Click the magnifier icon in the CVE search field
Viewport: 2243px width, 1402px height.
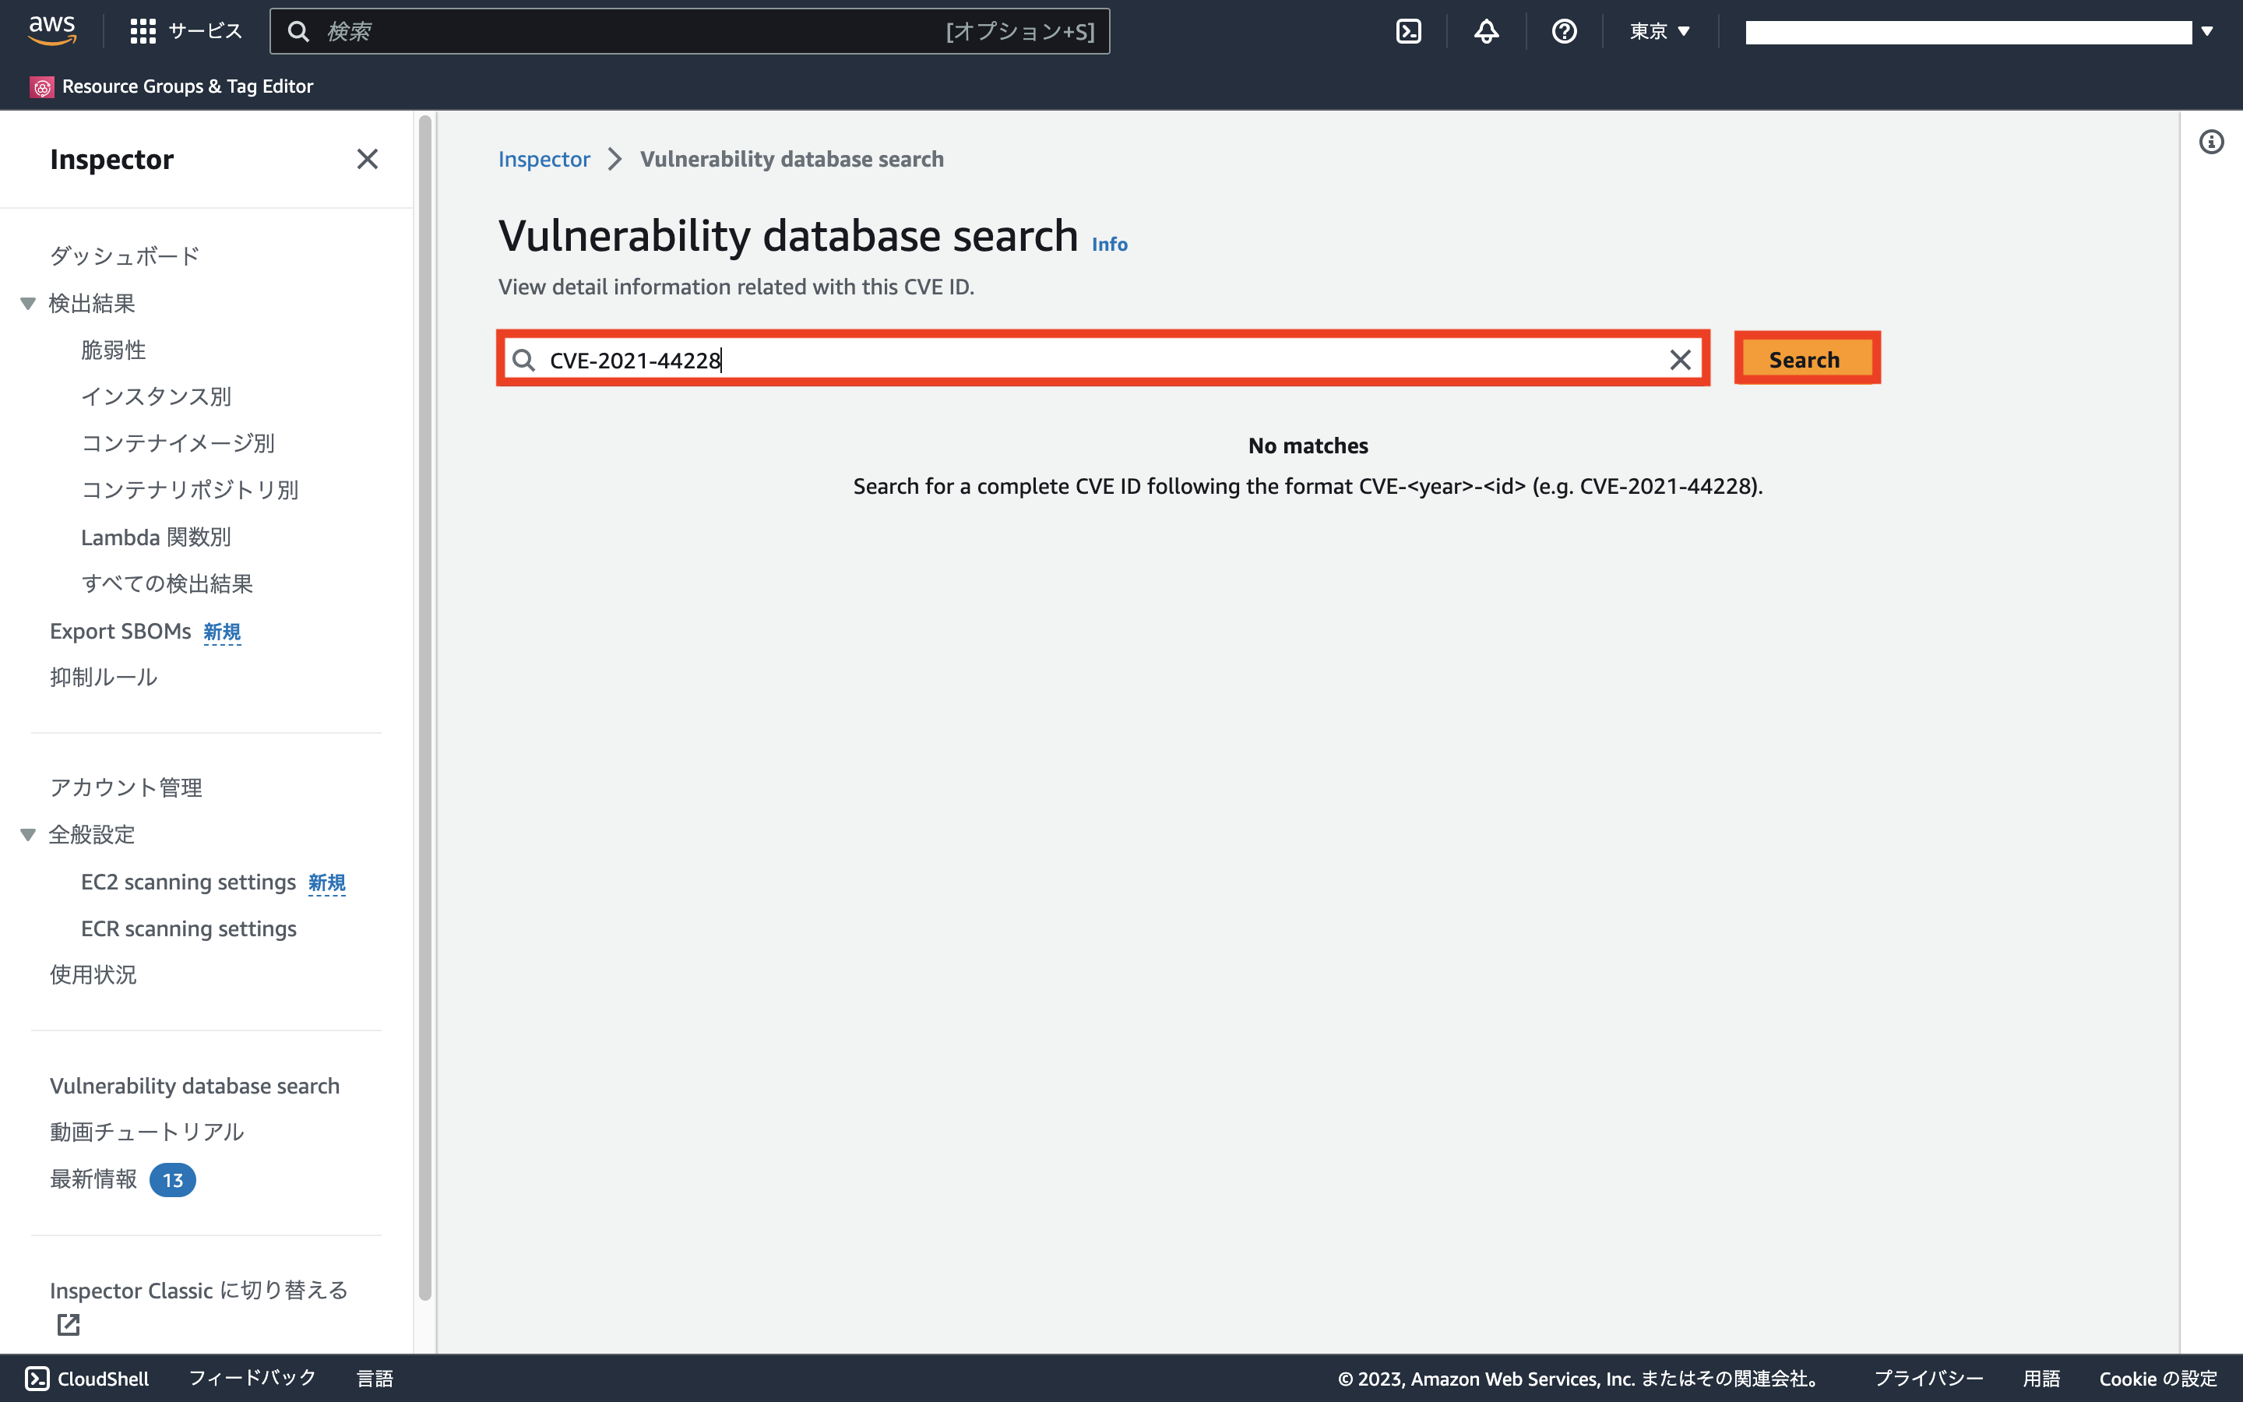523,360
